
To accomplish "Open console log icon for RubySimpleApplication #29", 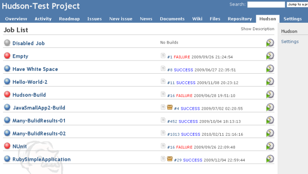I will pos(163,158).
